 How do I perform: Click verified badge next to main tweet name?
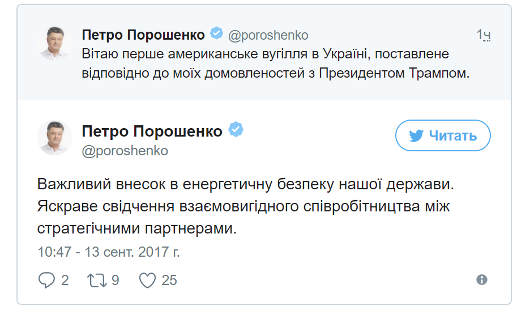pos(236,131)
